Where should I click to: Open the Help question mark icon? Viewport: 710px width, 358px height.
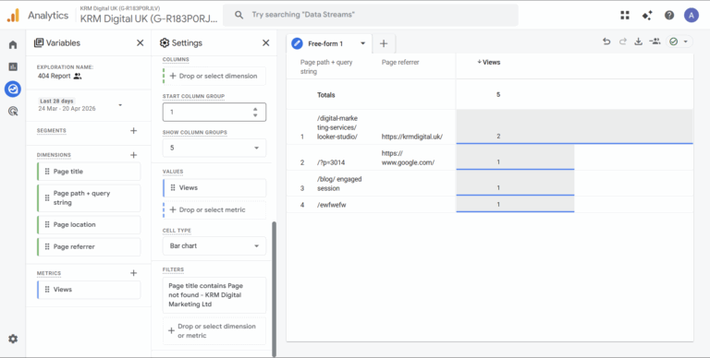tap(669, 16)
